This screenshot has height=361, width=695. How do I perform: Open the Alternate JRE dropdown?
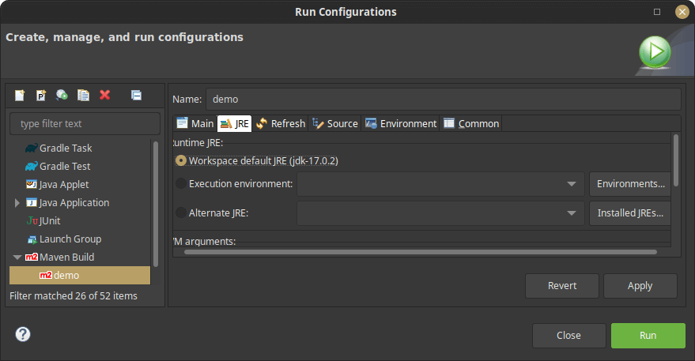click(x=440, y=213)
